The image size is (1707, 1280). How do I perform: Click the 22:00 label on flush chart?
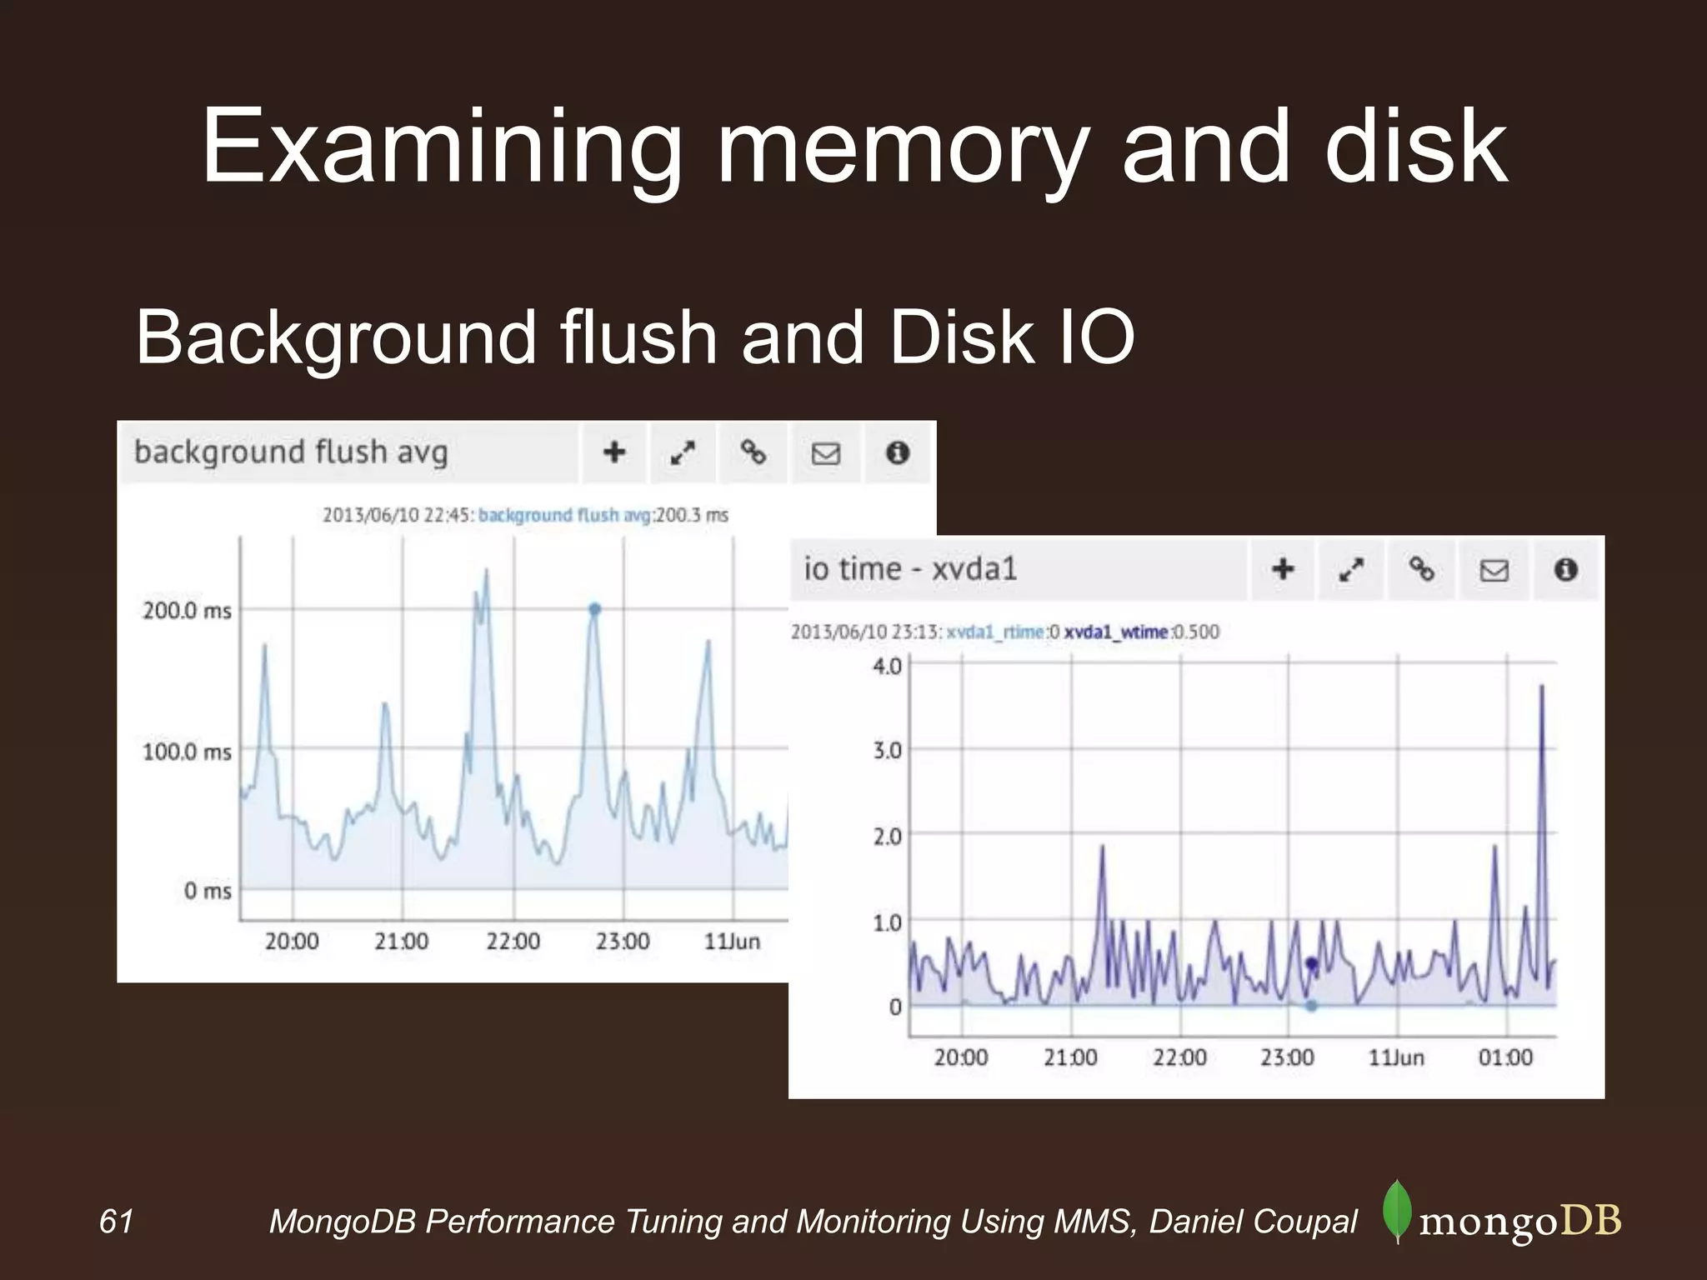point(513,941)
